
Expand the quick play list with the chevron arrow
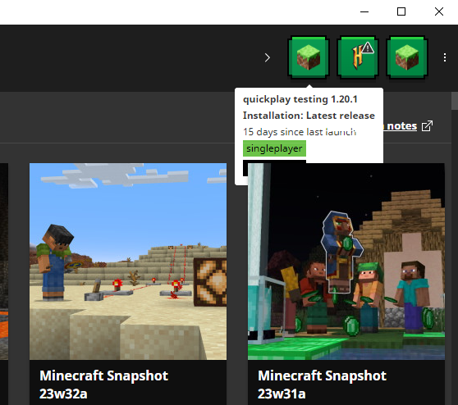(267, 57)
